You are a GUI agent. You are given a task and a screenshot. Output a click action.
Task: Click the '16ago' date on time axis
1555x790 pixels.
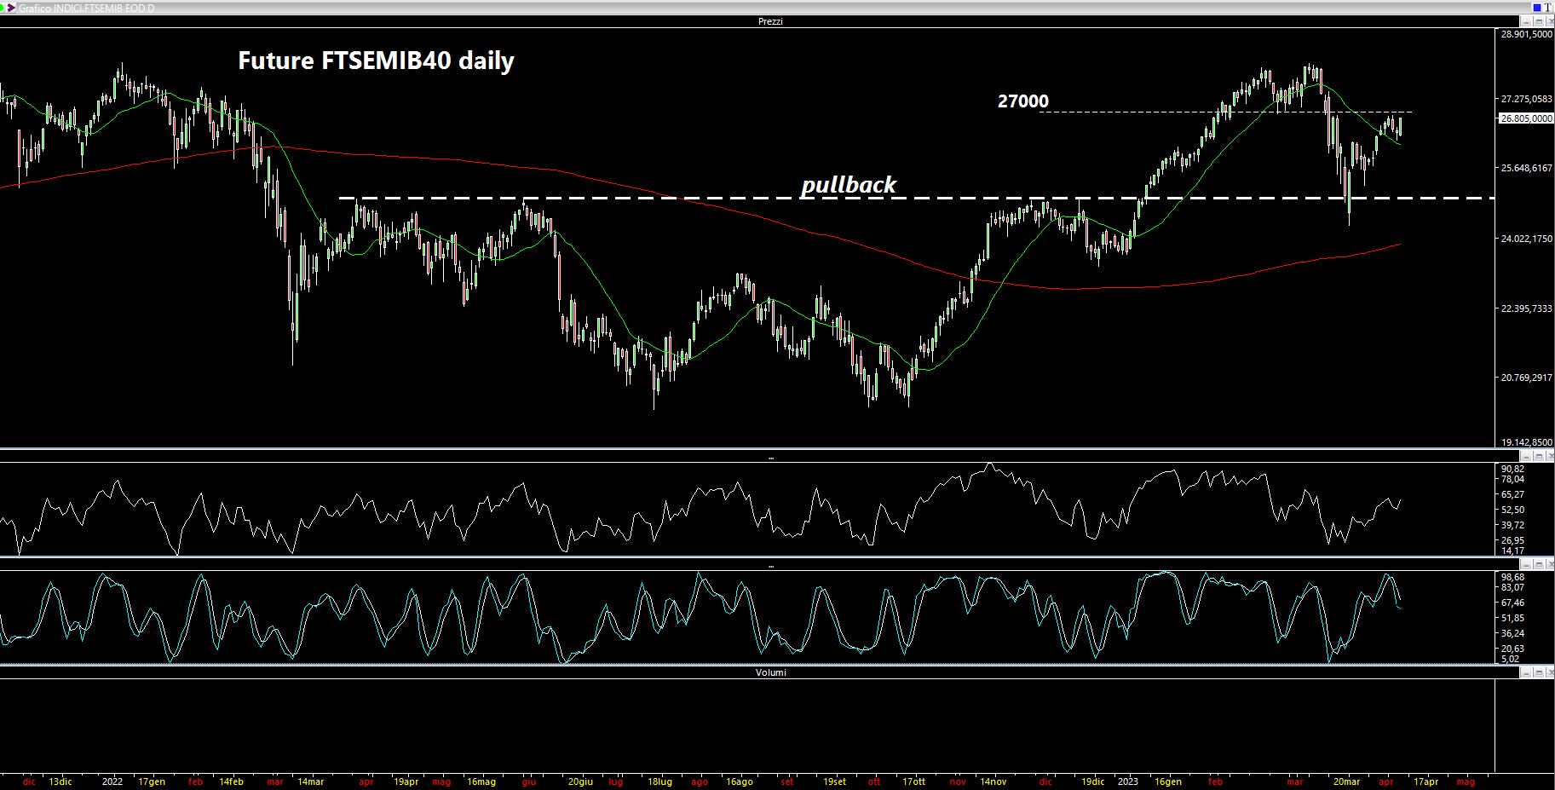pos(740,781)
